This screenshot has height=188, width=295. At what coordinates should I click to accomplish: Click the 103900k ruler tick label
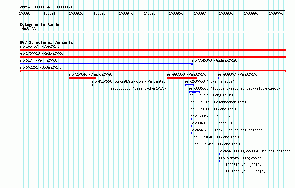coord(276,13)
